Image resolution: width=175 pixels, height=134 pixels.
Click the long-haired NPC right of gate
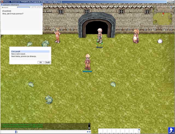click(x=135, y=36)
